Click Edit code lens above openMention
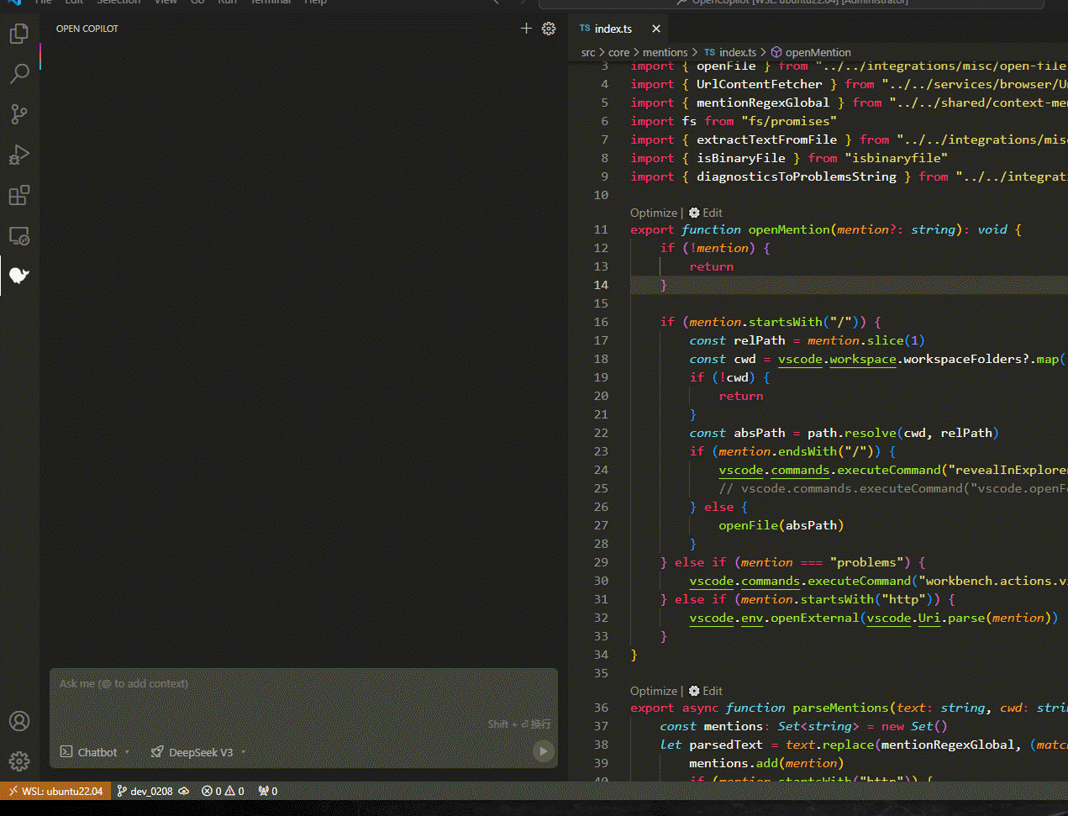1068x816 pixels. (713, 213)
